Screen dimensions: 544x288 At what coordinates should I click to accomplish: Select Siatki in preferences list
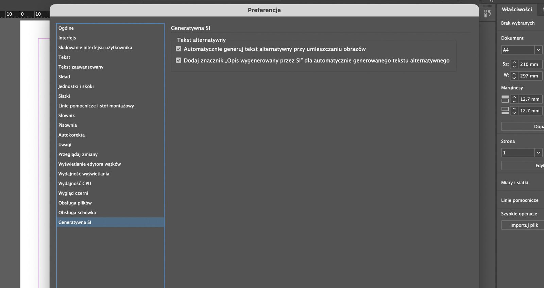tap(110, 96)
